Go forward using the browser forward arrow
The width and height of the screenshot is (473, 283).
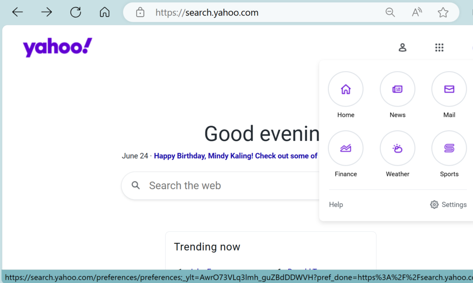click(47, 12)
